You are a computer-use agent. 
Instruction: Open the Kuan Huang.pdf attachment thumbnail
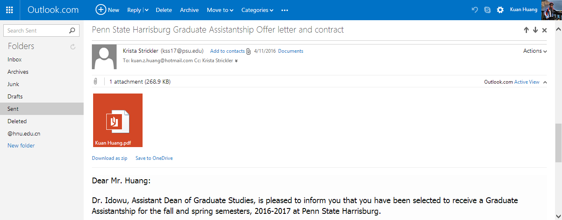118,120
